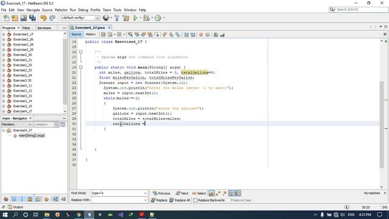Click the New Project icon
The height and width of the screenshot is (219, 389).
pyautogui.click(x=15, y=18)
